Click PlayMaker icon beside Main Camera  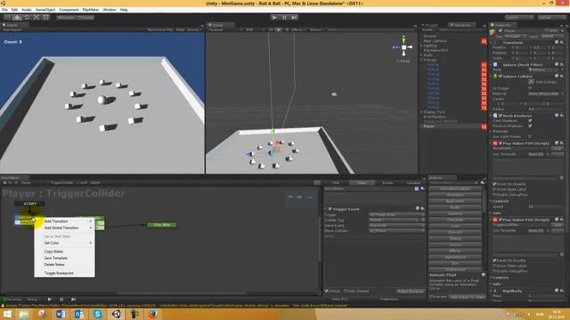tap(484, 42)
